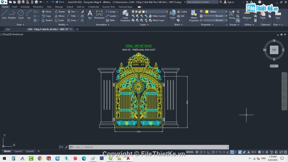
Task: Click the Paste clipboard icon
Action: [263, 15]
